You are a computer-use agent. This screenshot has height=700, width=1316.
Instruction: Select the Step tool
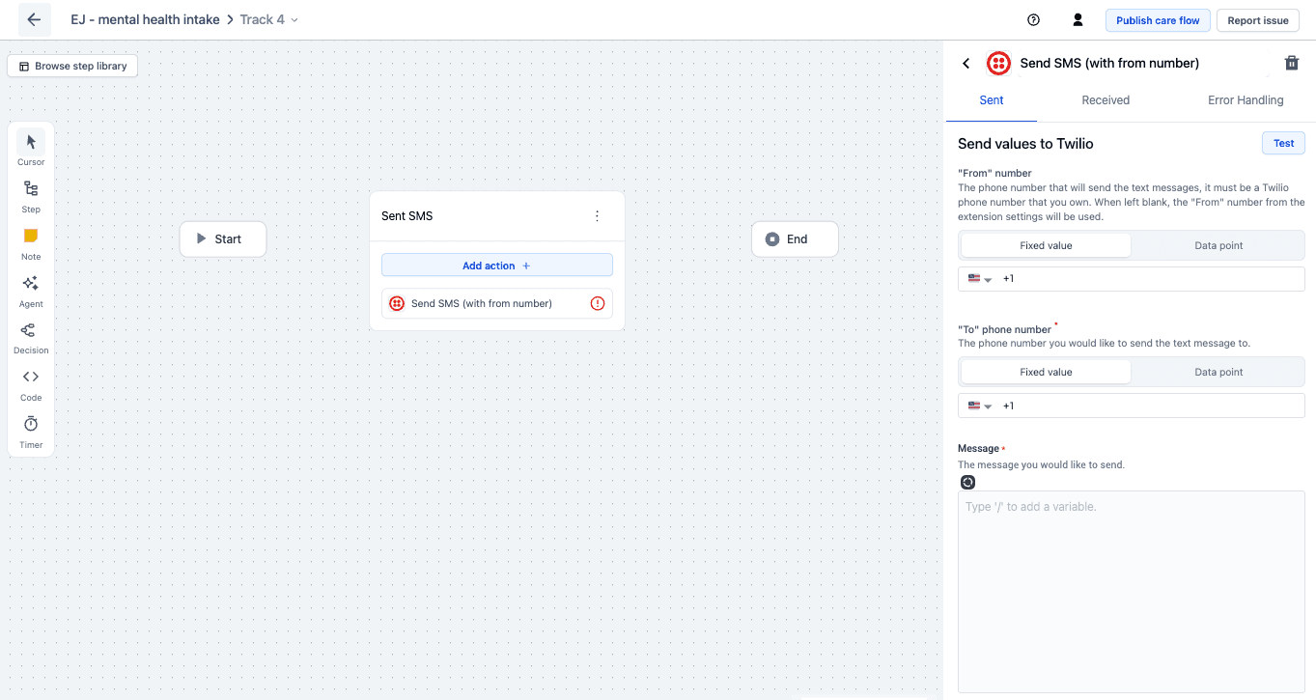coord(31,195)
